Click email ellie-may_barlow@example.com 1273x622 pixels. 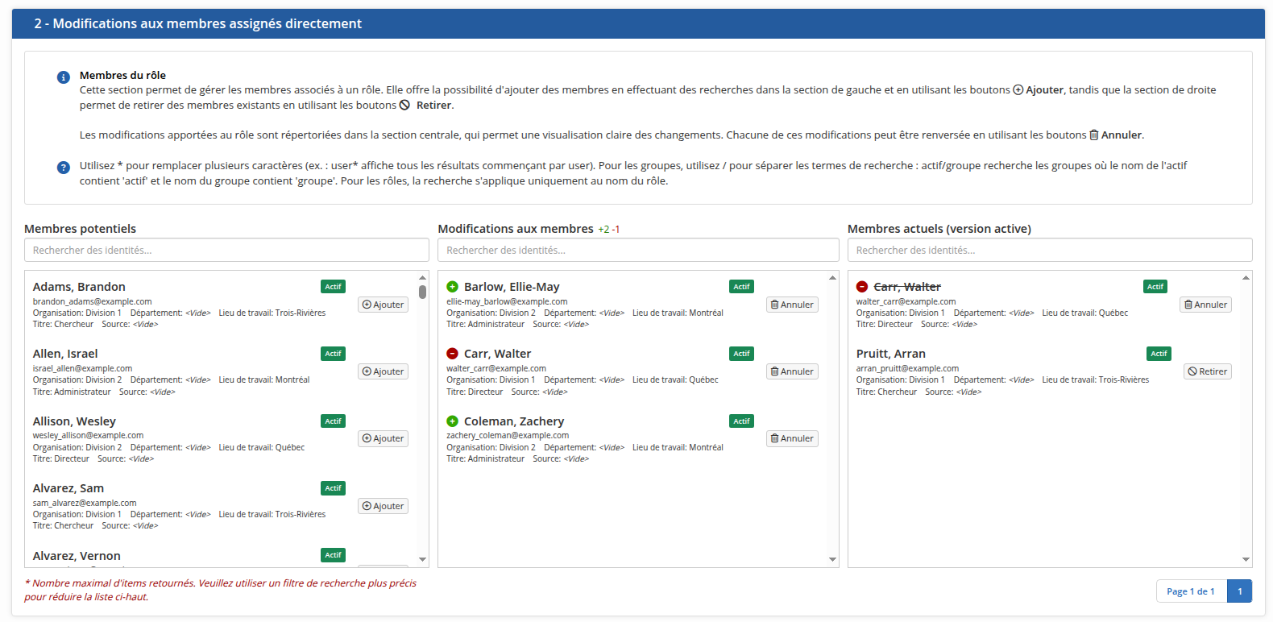(x=507, y=301)
